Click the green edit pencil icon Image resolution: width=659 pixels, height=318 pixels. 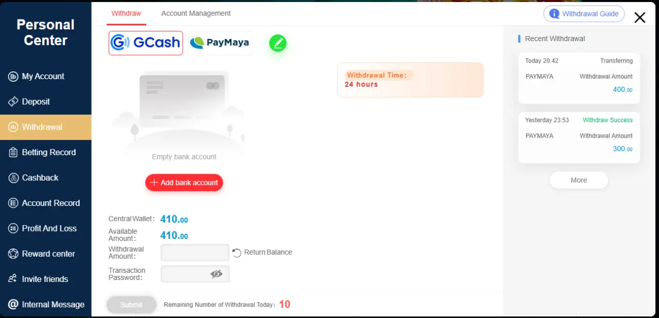click(x=278, y=43)
